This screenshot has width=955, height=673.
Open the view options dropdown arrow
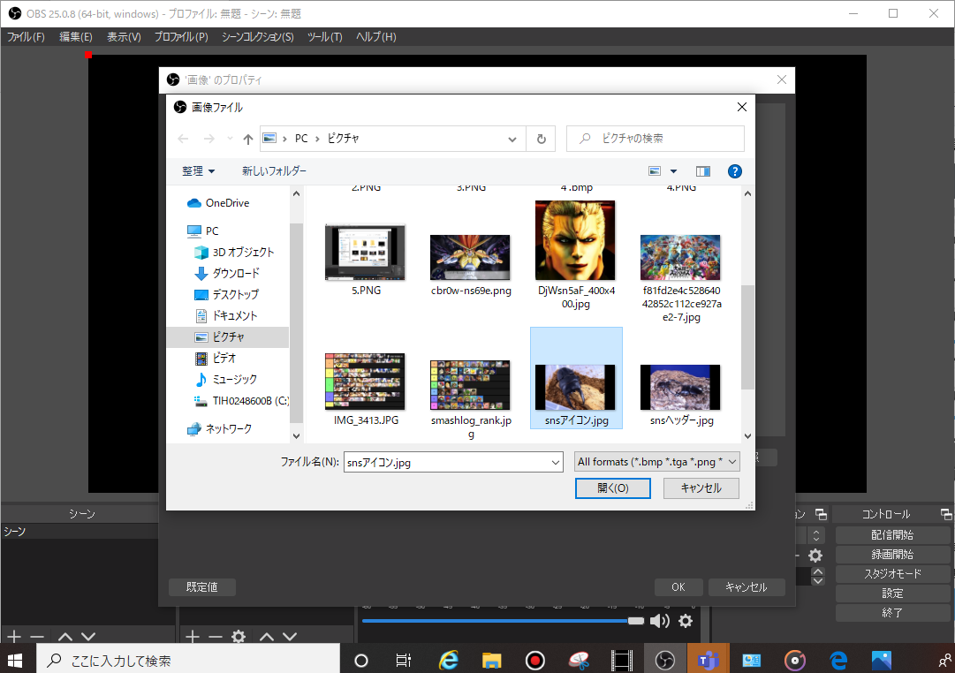(x=673, y=171)
